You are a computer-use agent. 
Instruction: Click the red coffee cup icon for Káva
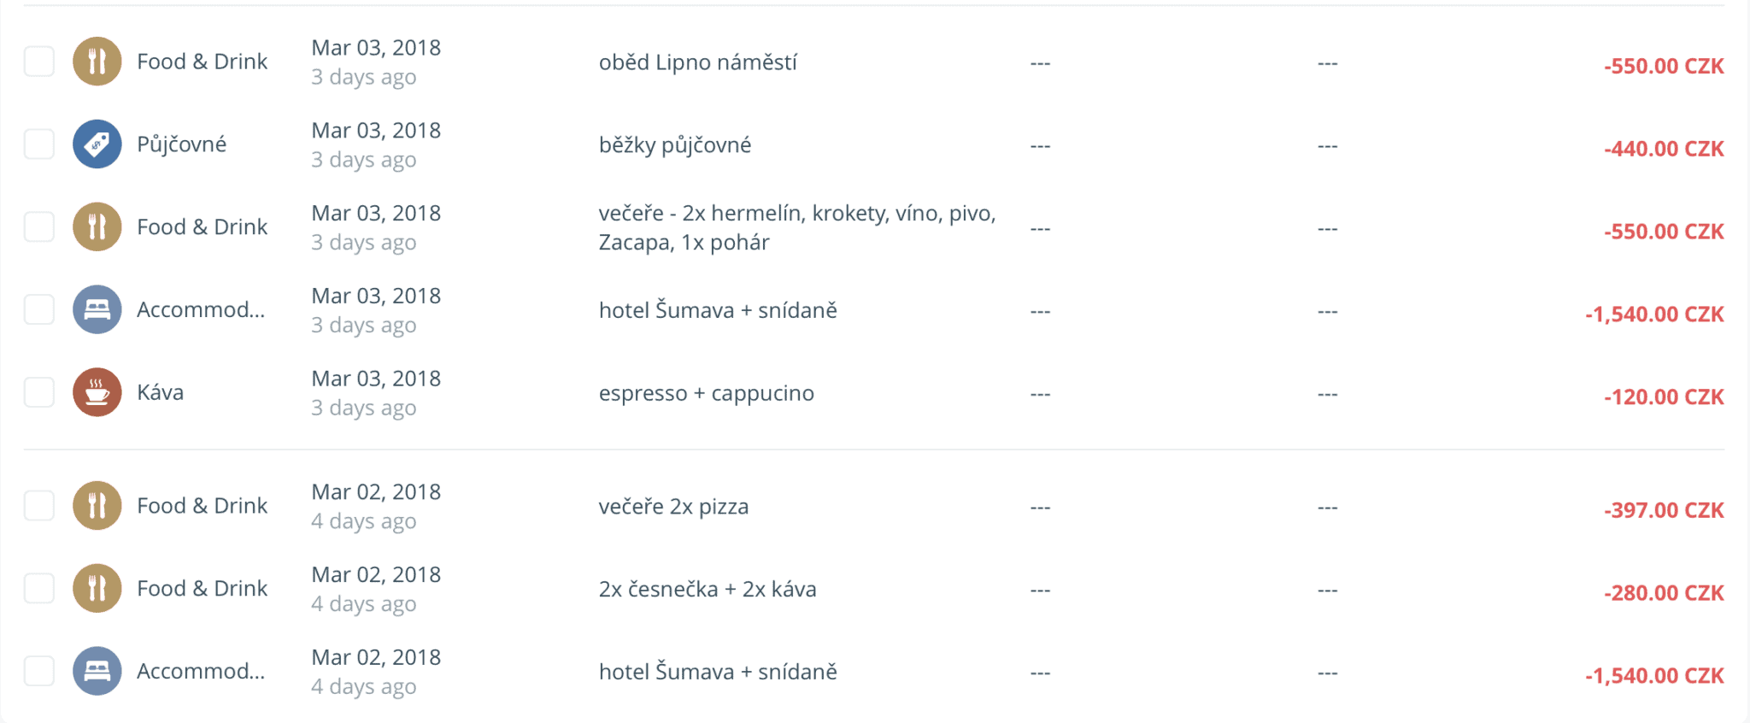(97, 392)
